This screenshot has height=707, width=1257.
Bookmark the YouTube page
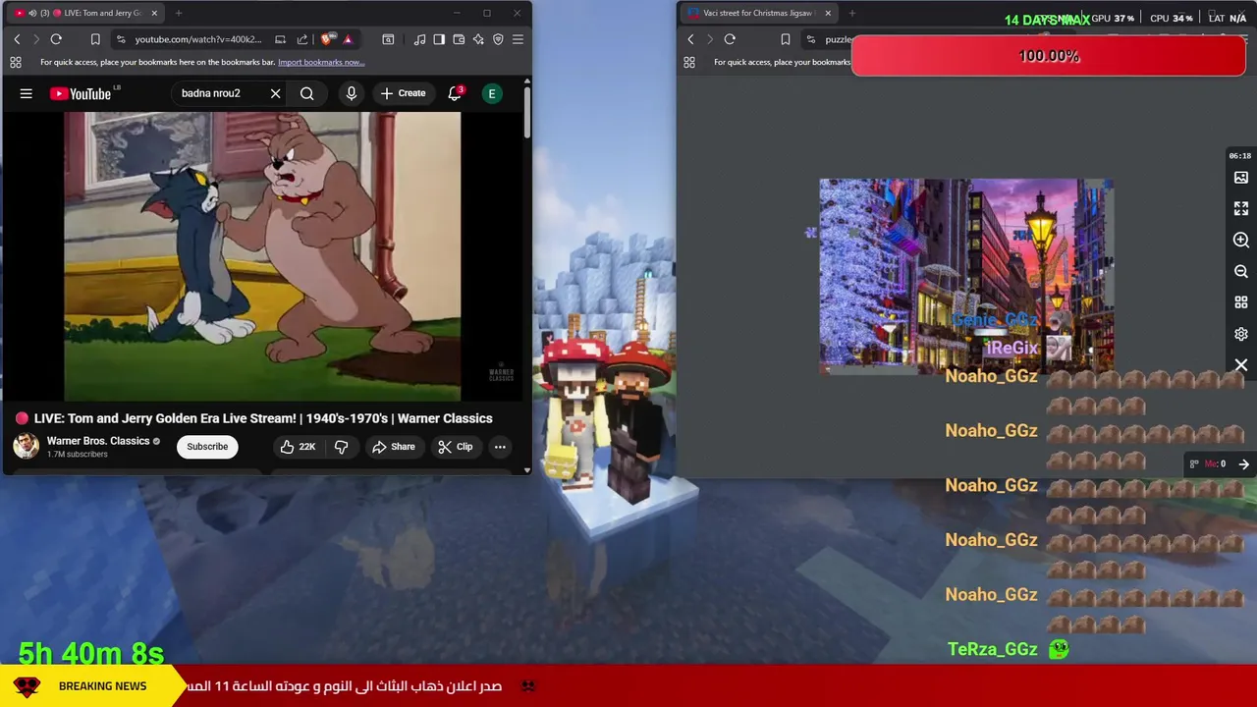pos(95,39)
